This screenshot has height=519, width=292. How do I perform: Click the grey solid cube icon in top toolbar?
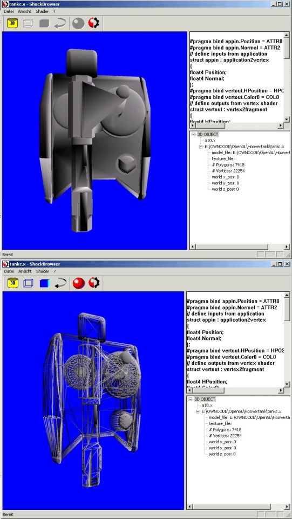point(44,23)
